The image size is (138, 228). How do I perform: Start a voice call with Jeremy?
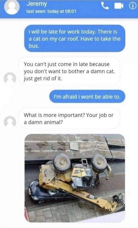(x=105, y=6)
